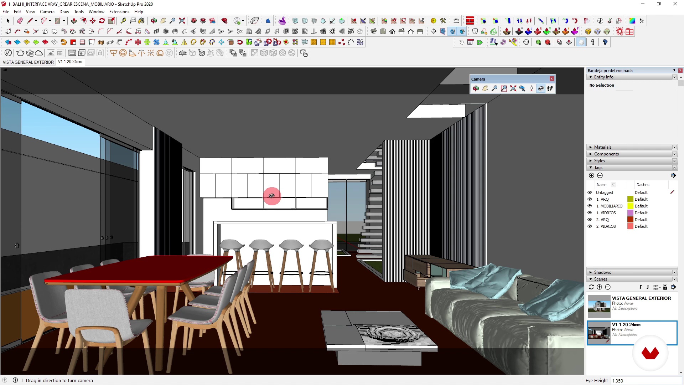Click the Add Scene plus button
Viewport: 684px width, 385px height.
[600, 287]
